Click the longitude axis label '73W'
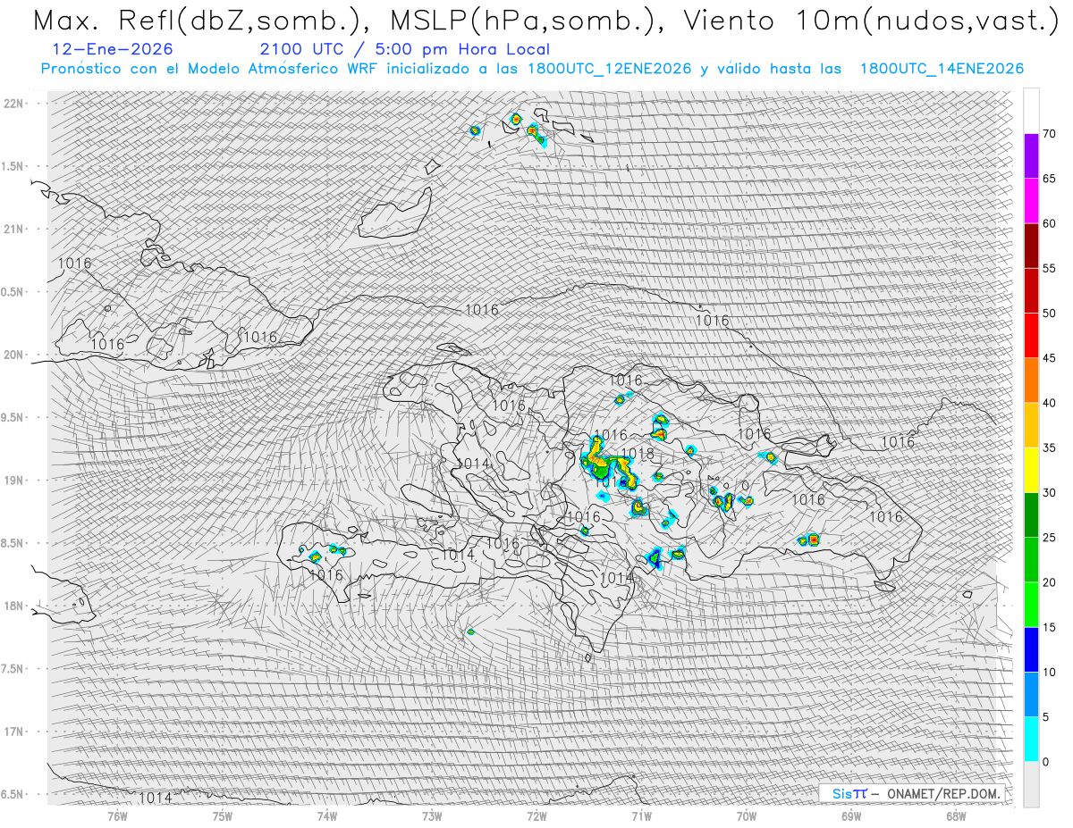The height and width of the screenshot is (828, 1073). click(x=432, y=815)
